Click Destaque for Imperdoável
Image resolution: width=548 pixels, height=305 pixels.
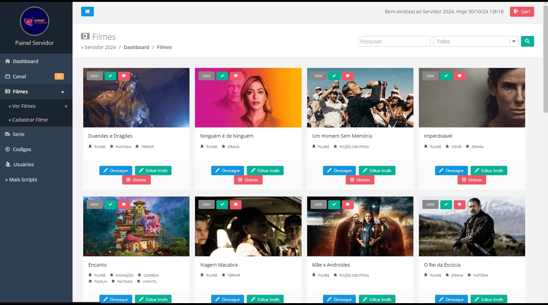[451, 170]
